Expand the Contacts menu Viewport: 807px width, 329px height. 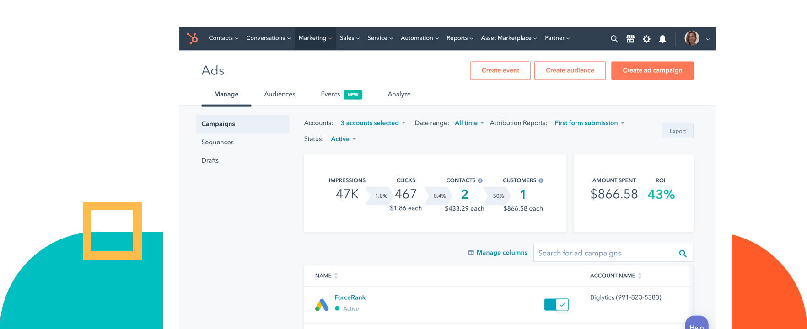[x=224, y=38]
